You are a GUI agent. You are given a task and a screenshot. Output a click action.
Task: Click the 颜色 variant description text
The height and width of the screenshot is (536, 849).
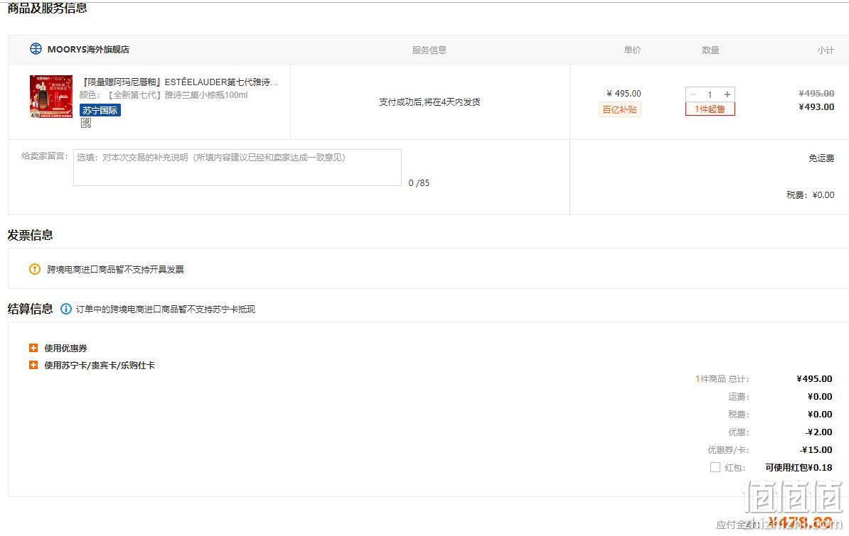[164, 94]
